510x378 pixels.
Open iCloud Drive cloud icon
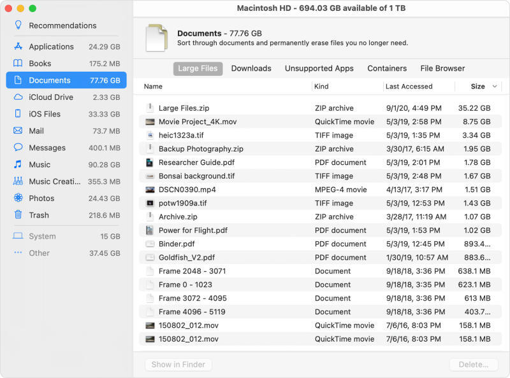(x=18, y=97)
